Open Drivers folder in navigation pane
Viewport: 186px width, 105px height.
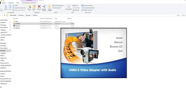(x=2, y=76)
